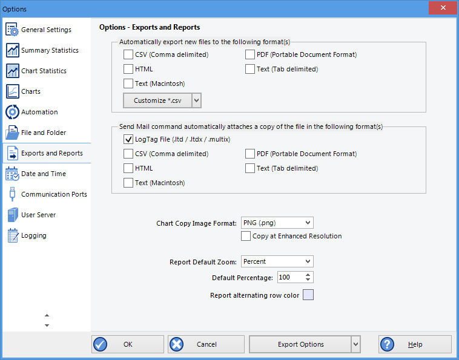This screenshot has width=459, height=360.
Task: Click the Logging notepad icon
Action: coord(12,235)
